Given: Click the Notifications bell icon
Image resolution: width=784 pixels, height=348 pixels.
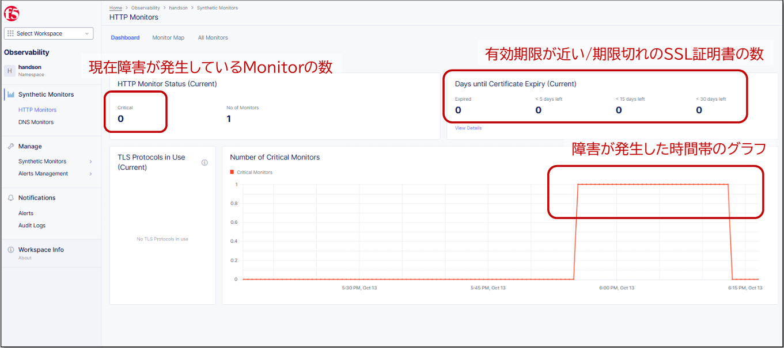Looking at the screenshot, I should coord(11,197).
